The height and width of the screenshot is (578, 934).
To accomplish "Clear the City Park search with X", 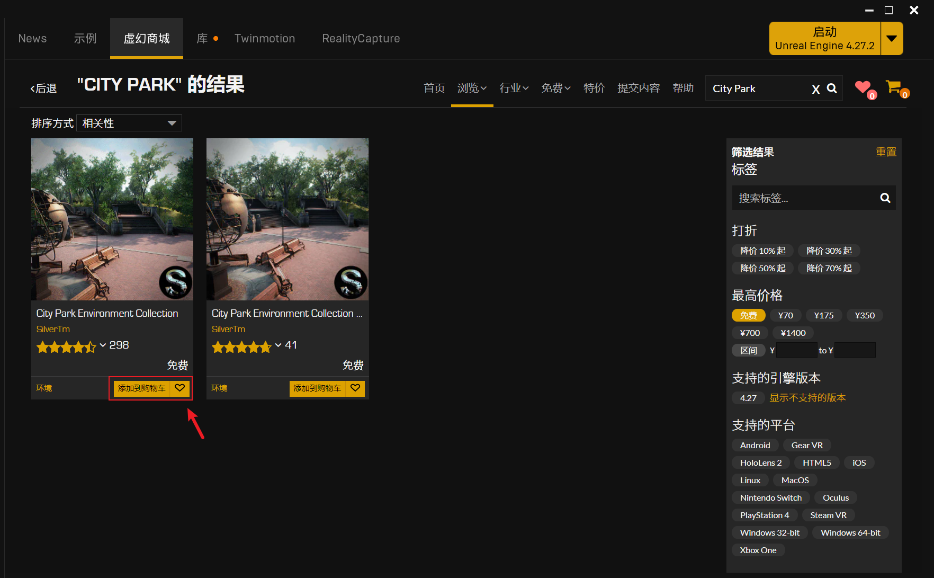I will (816, 89).
